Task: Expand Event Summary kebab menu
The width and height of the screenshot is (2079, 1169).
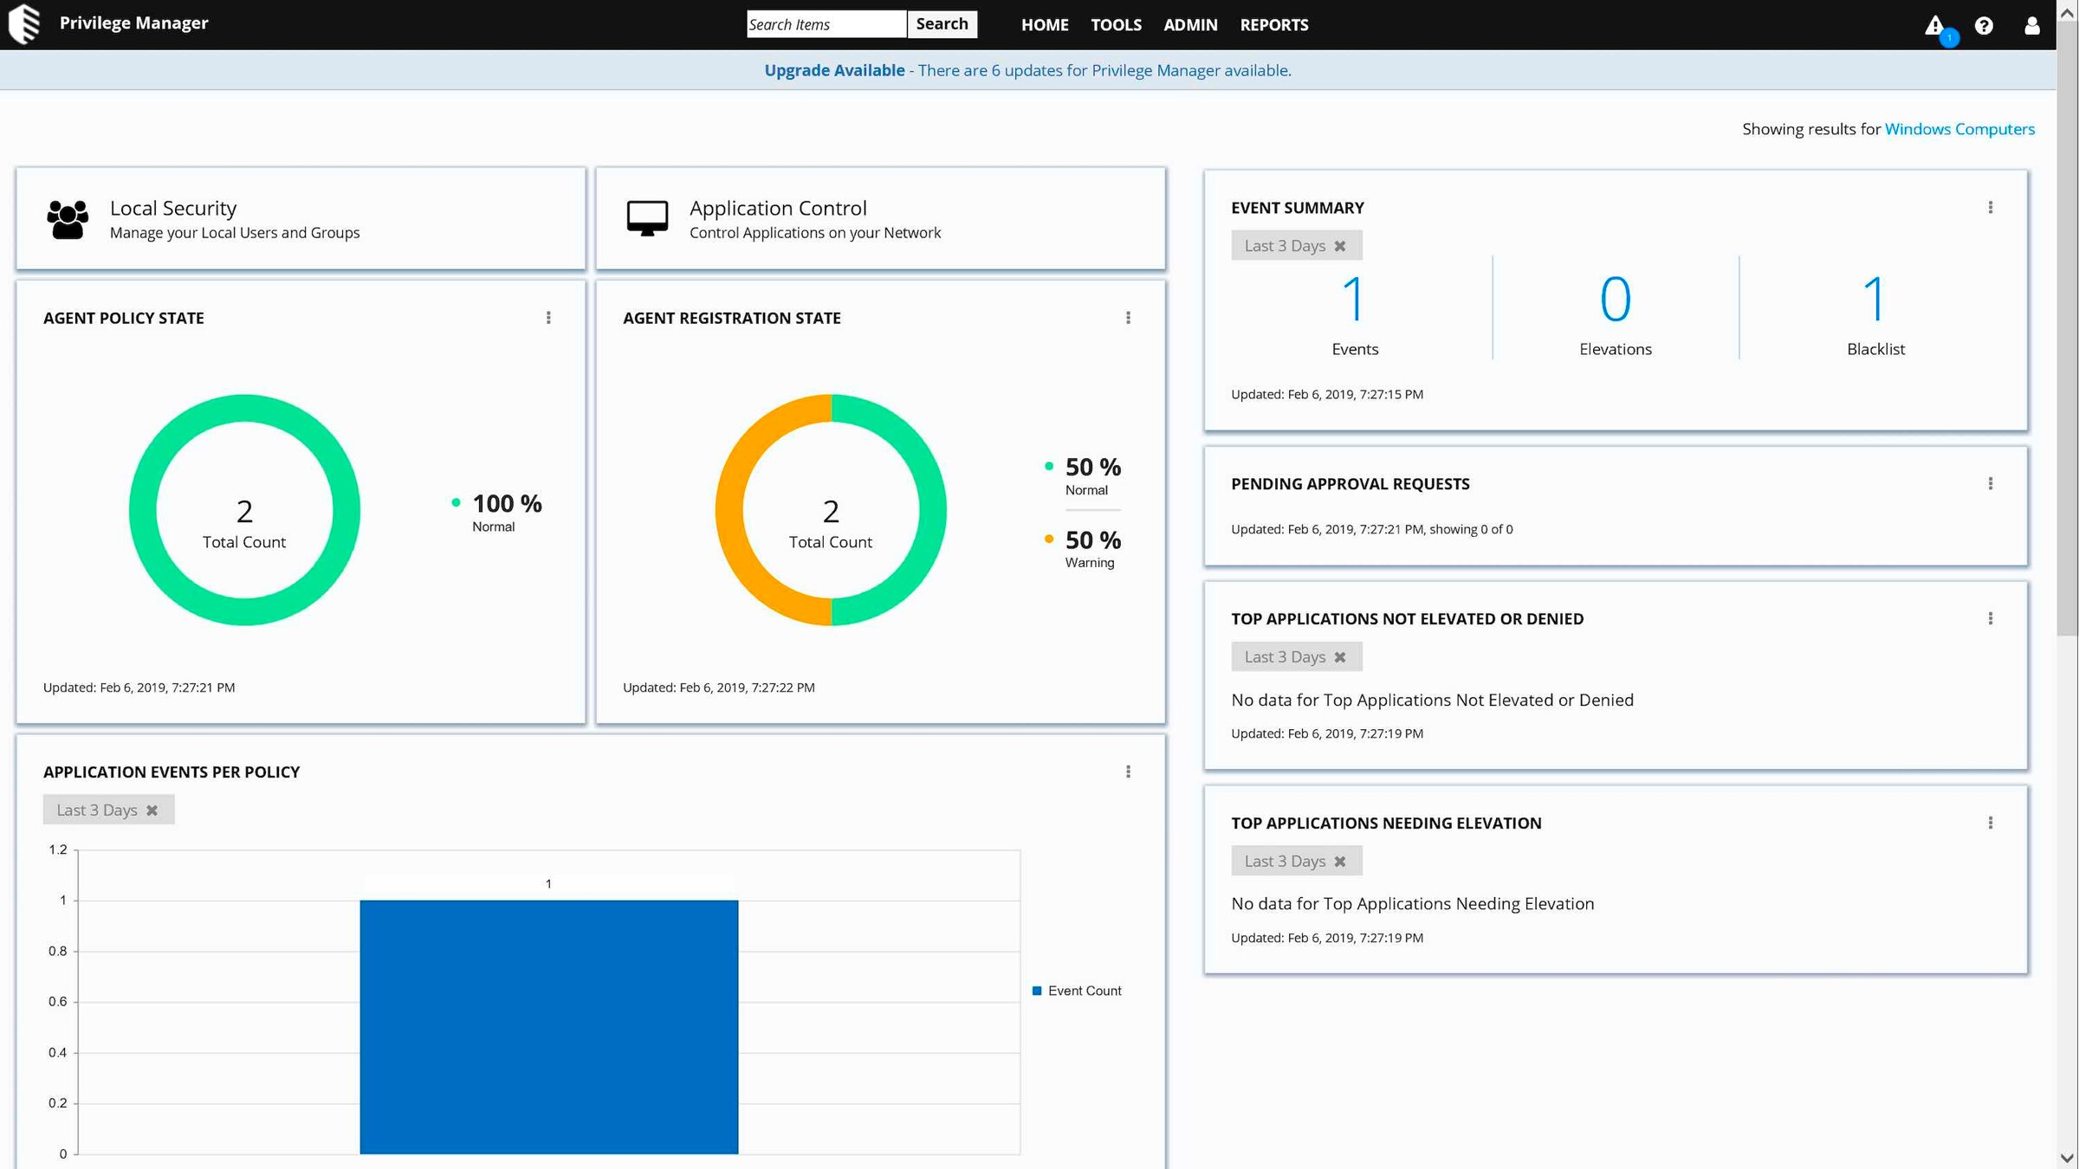Action: tap(1990, 208)
